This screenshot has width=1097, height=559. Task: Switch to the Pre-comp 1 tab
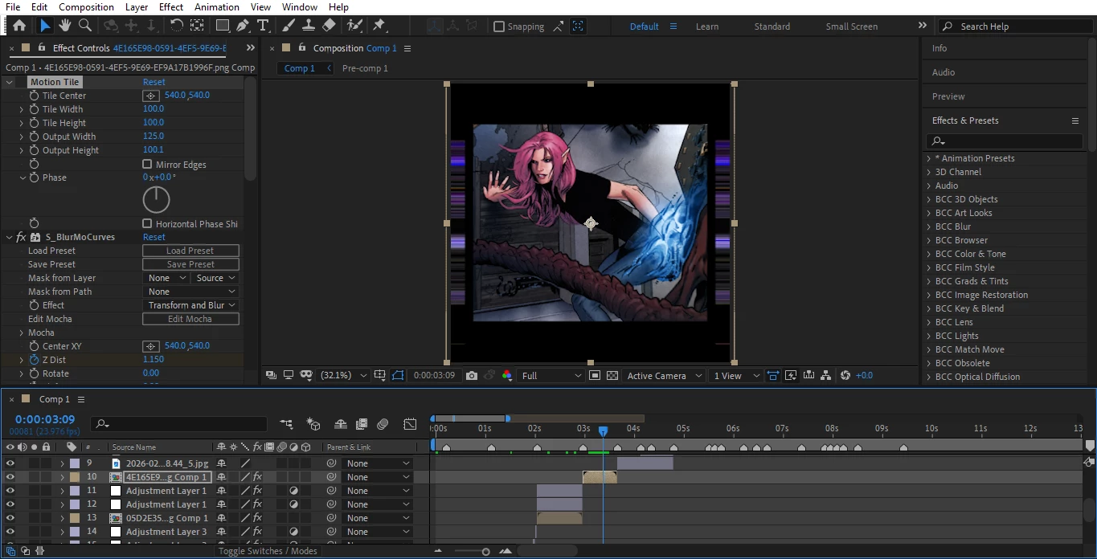click(365, 68)
